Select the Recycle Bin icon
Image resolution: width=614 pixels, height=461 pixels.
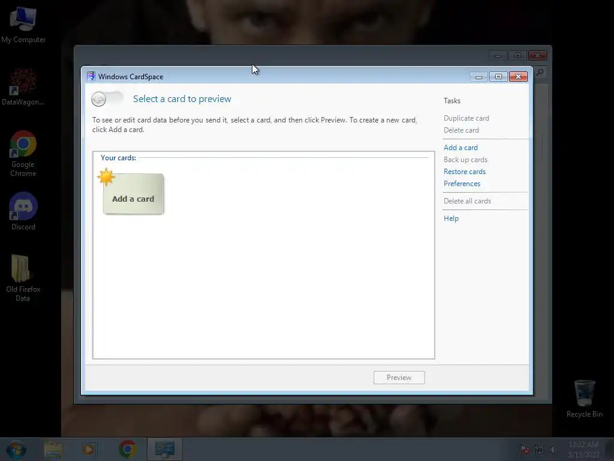[584, 399]
